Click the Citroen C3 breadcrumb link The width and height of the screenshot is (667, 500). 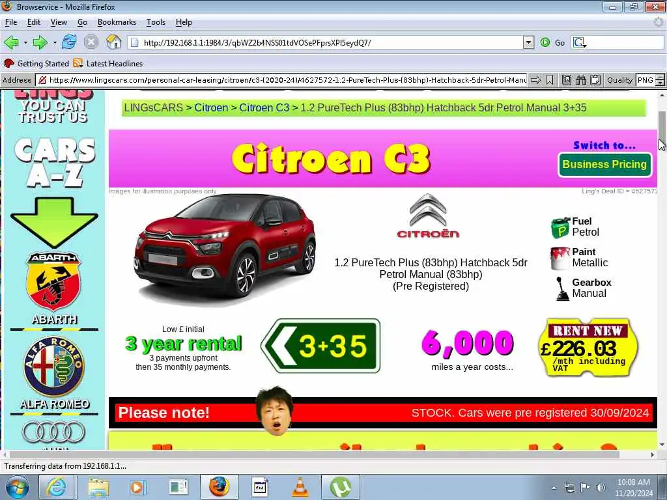(x=264, y=108)
